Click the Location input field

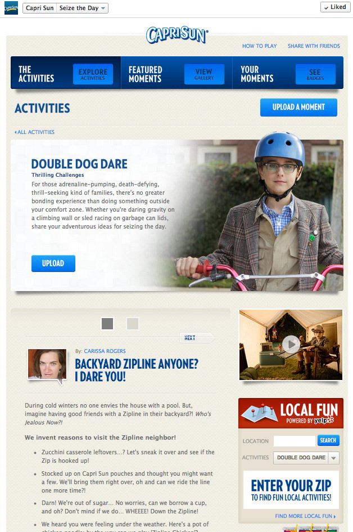point(294,441)
